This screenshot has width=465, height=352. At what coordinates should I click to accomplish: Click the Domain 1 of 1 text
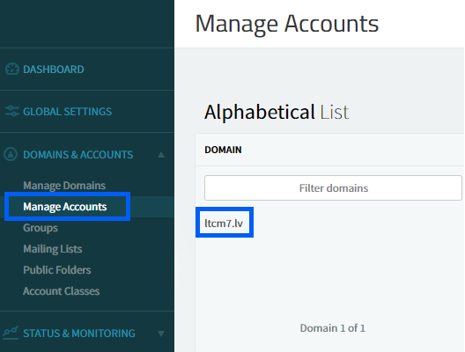(x=332, y=328)
